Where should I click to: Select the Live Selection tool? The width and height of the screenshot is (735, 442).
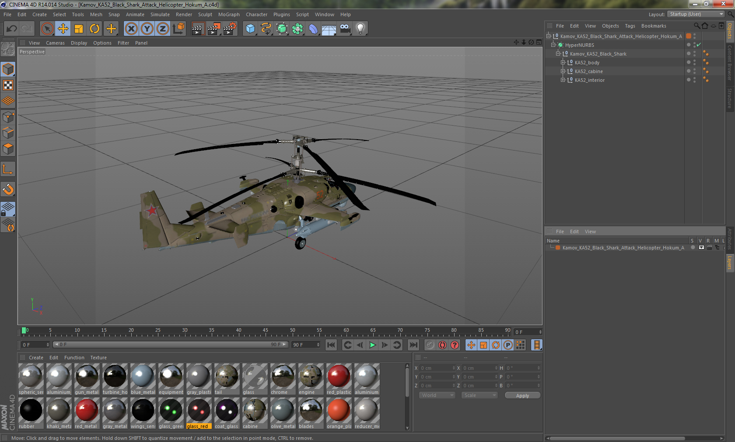(x=47, y=29)
